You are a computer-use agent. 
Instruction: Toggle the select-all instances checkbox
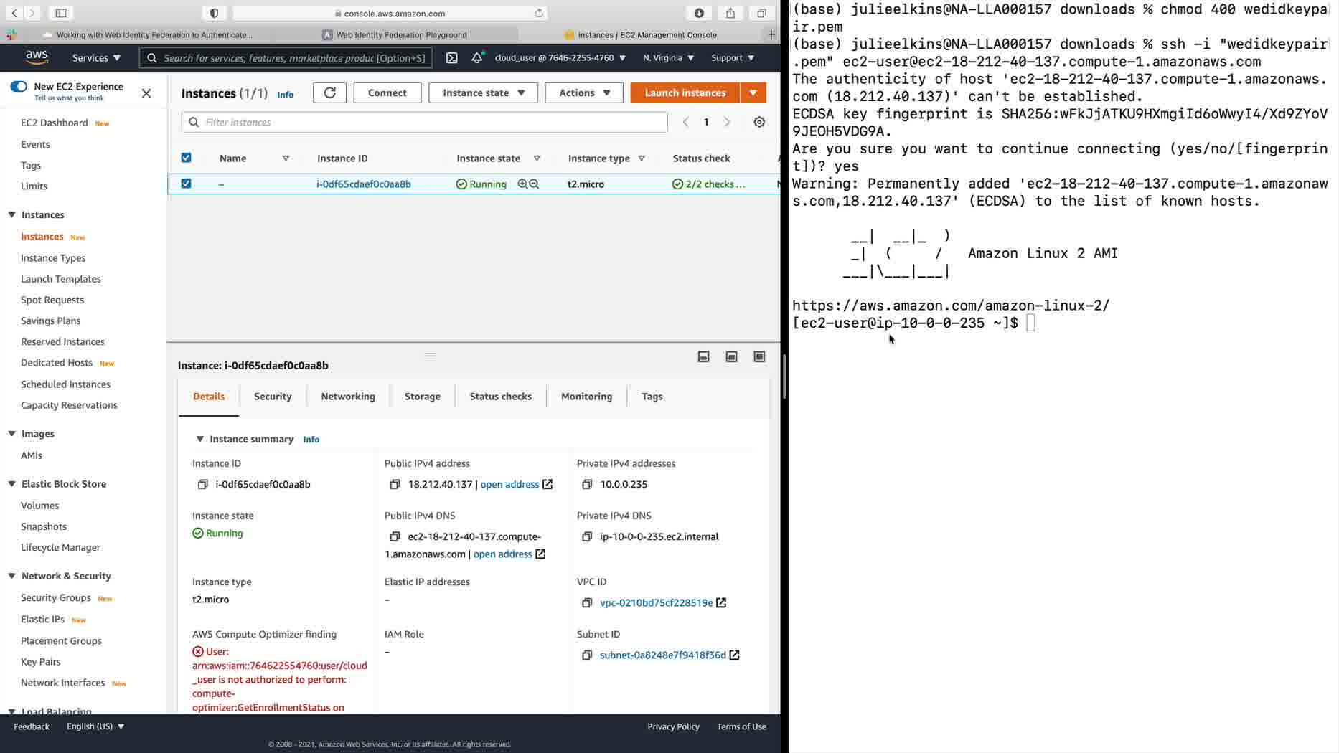click(186, 158)
